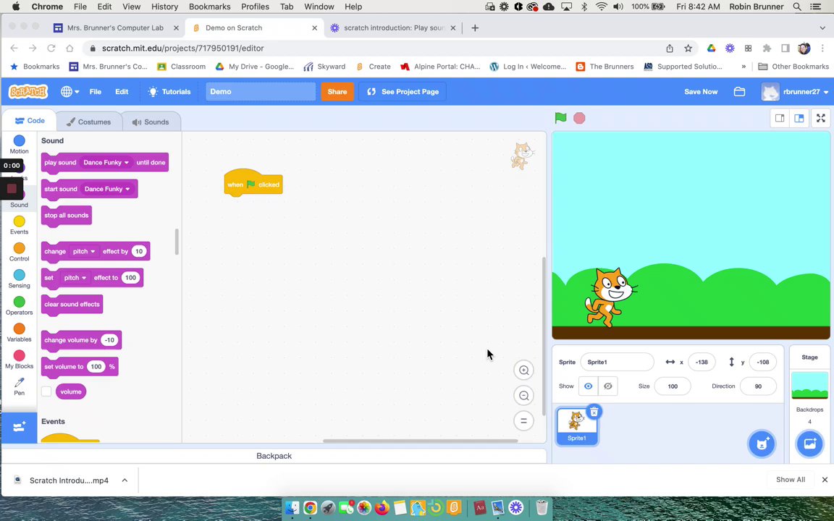
Task: Open the language globe menu
Action: click(69, 91)
